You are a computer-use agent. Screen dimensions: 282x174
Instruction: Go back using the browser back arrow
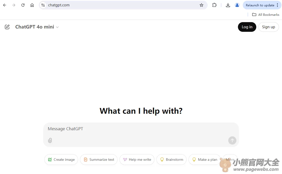(5, 5)
